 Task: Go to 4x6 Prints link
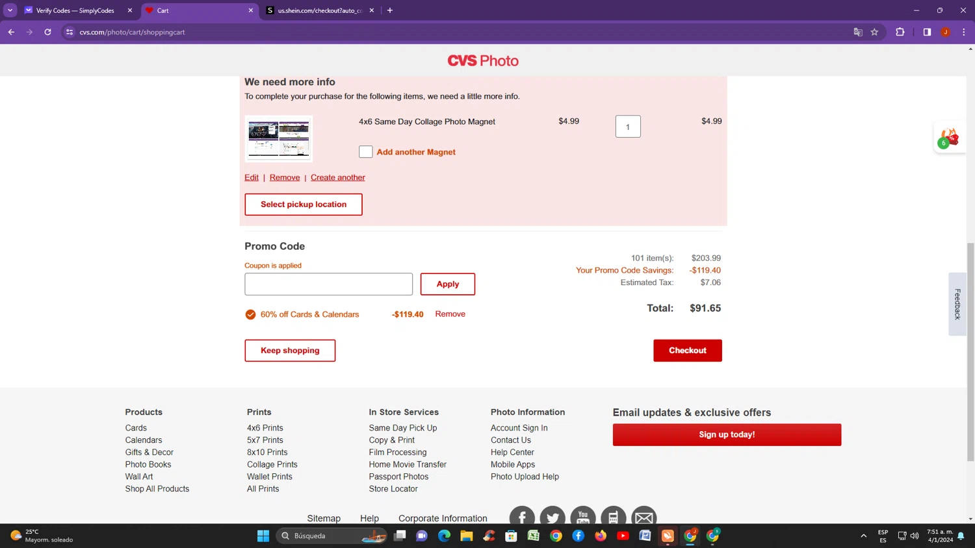click(x=265, y=428)
